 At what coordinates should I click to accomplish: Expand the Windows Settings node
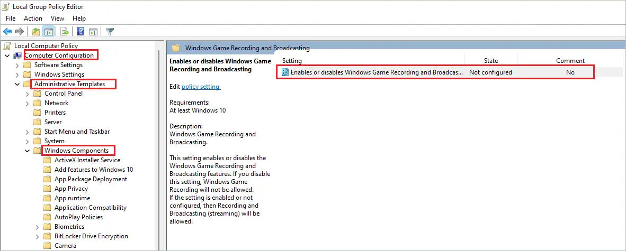coord(17,75)
